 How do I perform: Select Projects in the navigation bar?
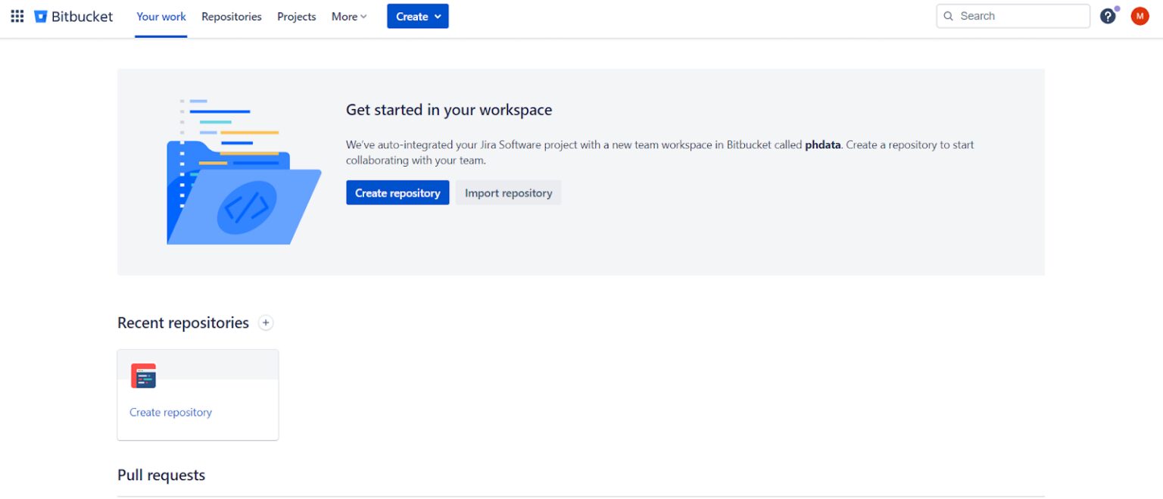pyautogui.click(x=296, y=16)
